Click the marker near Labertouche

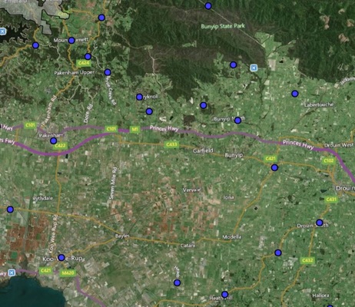click(x=295, y=94)
